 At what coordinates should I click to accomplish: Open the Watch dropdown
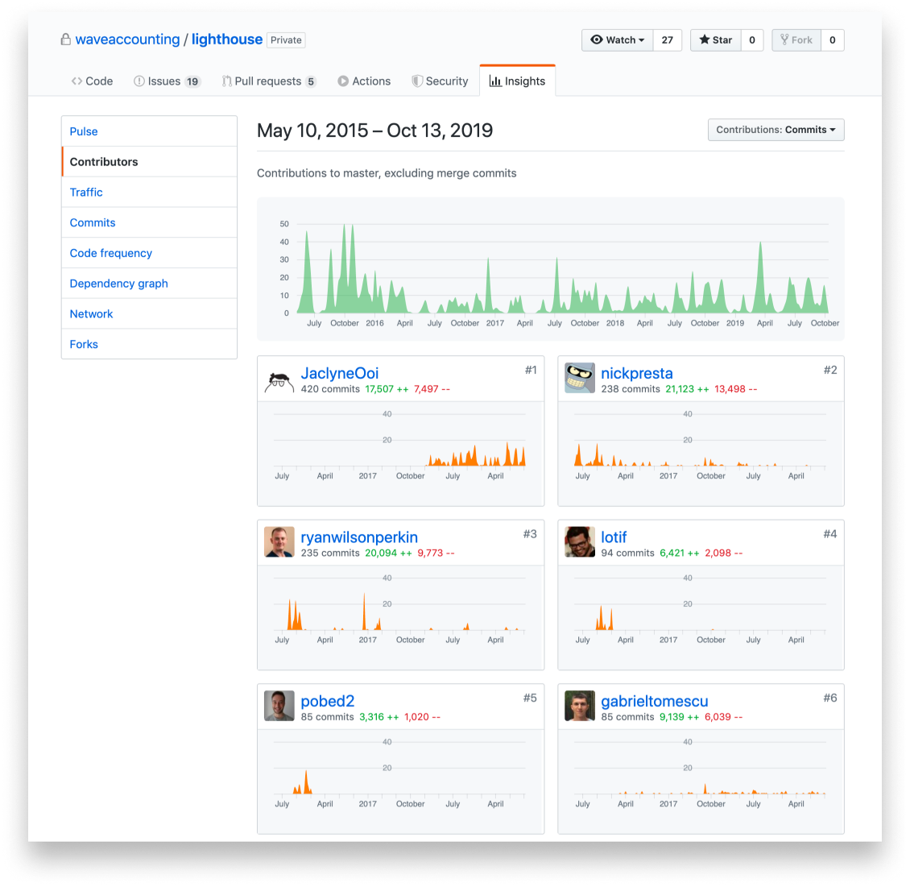(618, 40)
